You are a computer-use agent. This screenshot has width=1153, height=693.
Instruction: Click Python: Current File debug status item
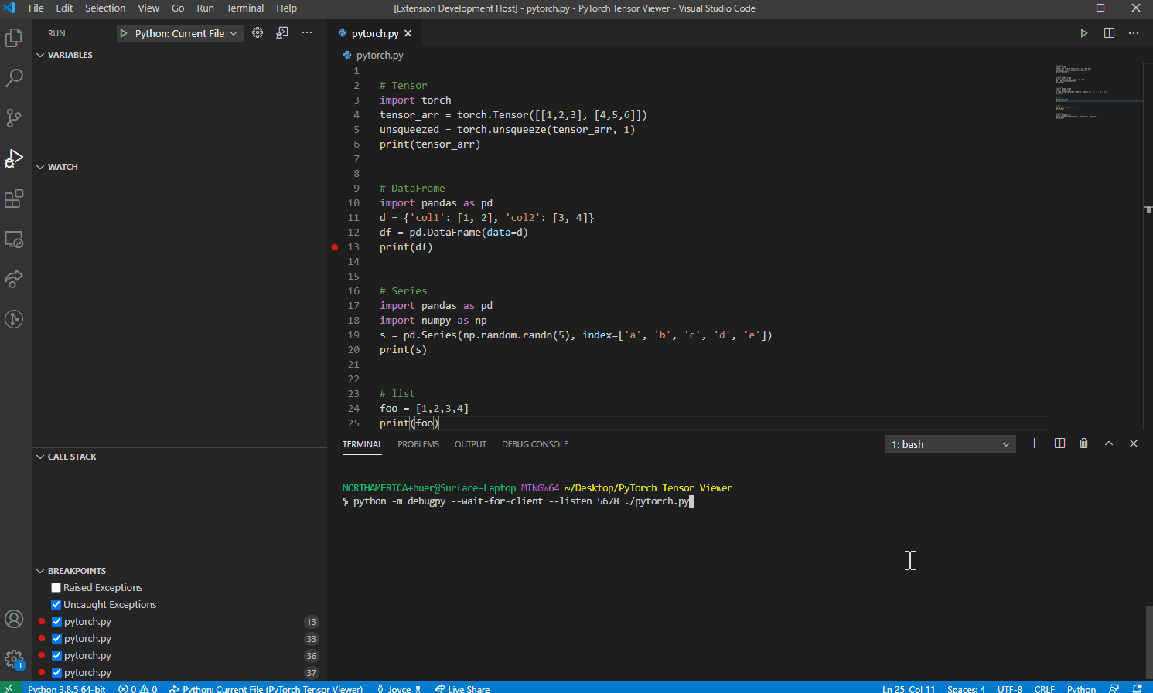pos(266,688)
